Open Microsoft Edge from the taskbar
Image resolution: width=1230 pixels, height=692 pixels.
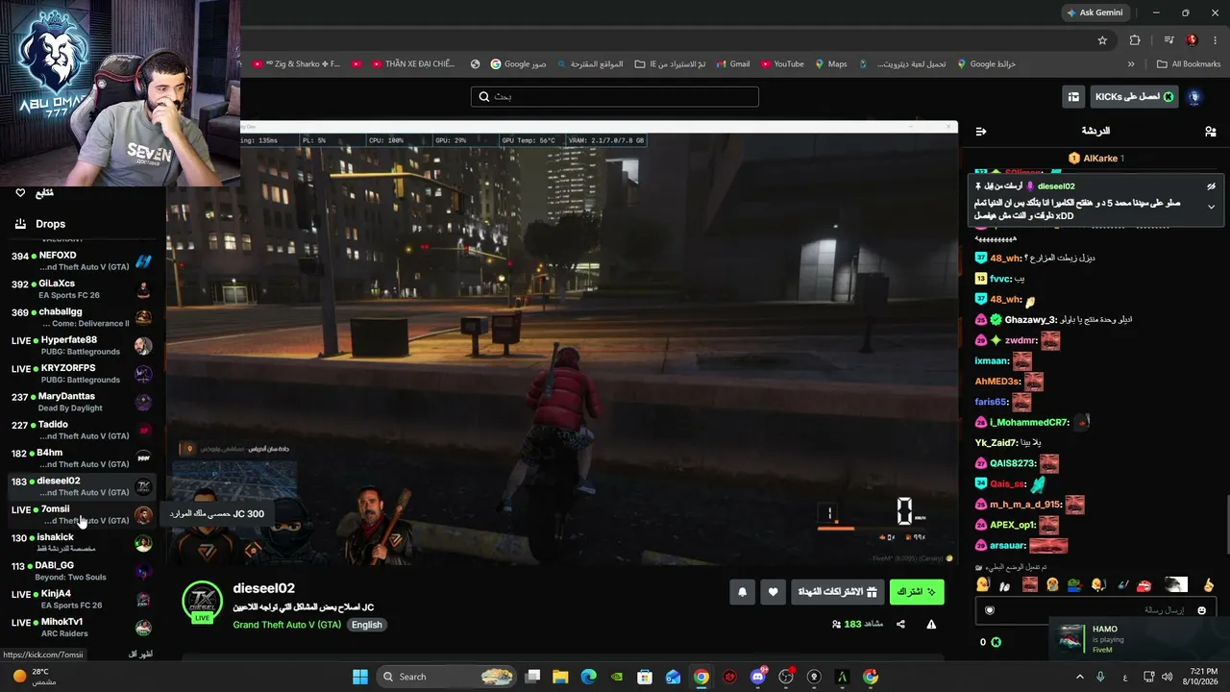point(588,677)
